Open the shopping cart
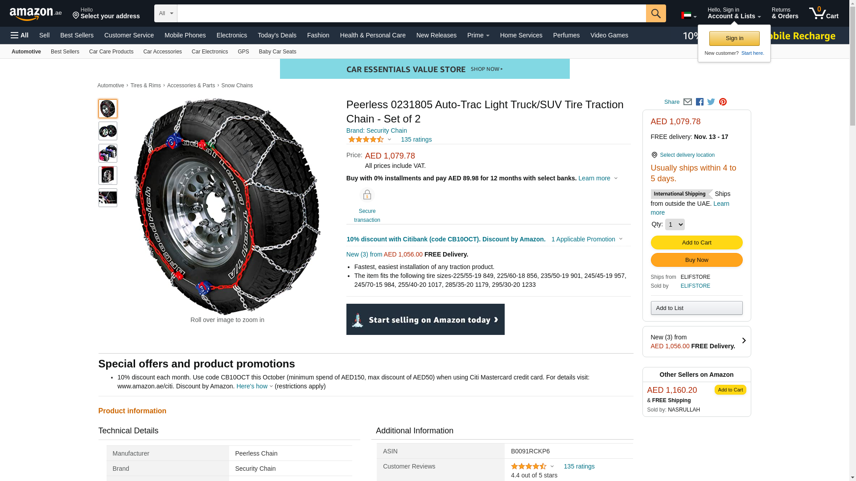The image size is (856, 481). tap(823, 13)
